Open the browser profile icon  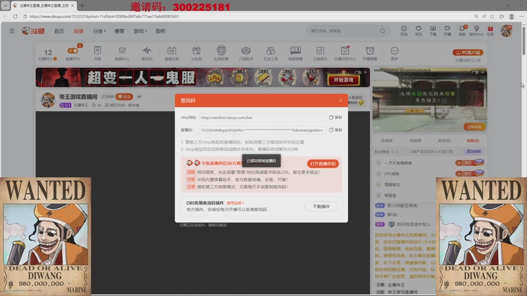pos(512,16)
